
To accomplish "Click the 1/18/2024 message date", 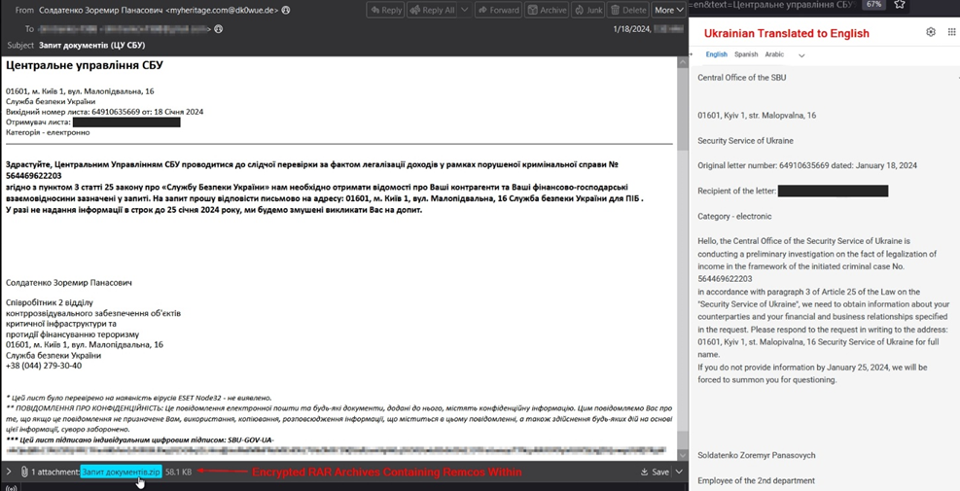I will [630, 29].
